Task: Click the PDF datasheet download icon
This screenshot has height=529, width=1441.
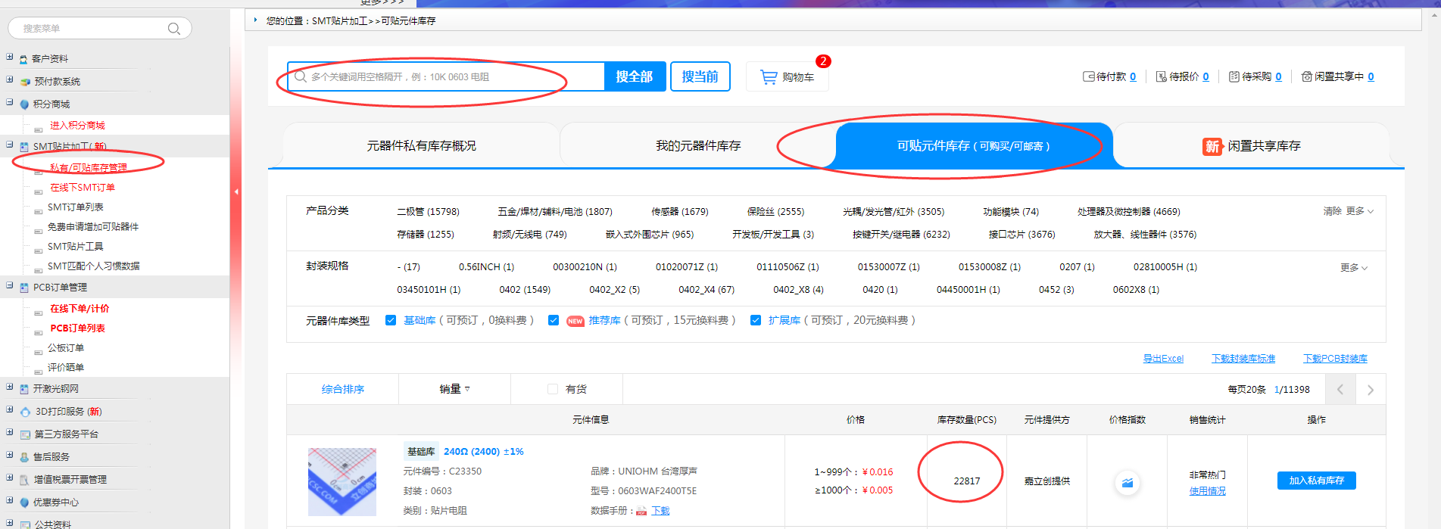Action: click(x=641, y=511)
